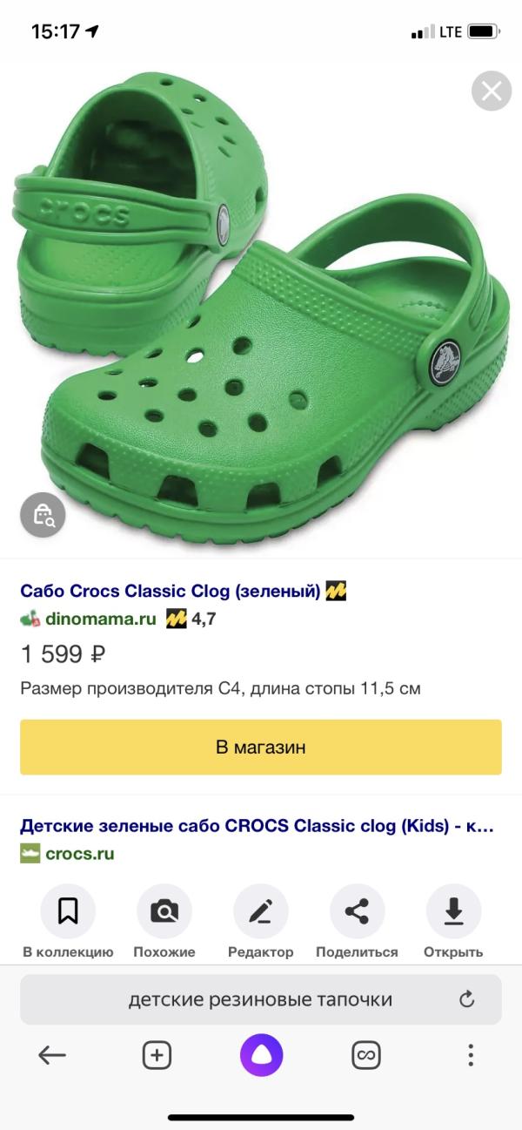Tap the product search icon on image
This screenshot has width=522, height=1130.
[43, 517]
